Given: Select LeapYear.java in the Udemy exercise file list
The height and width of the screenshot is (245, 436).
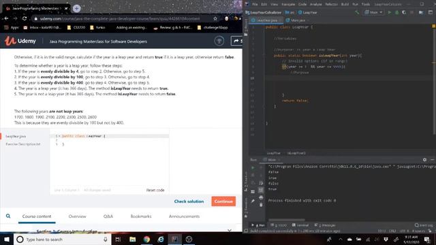Looking at the screenshot, I should (16, 136).
